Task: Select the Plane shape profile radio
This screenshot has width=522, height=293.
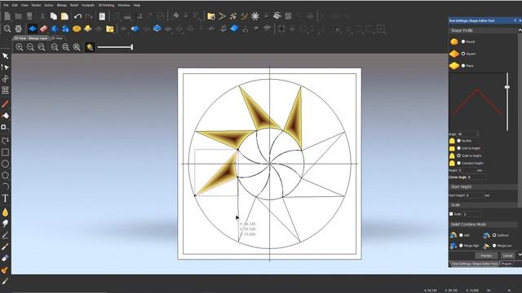Action: coord(463,66)
